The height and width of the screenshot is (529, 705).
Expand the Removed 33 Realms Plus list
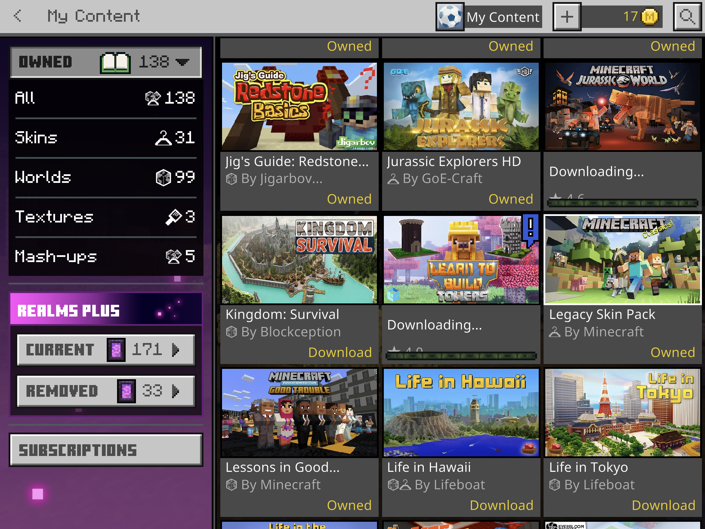pos(176,391)
